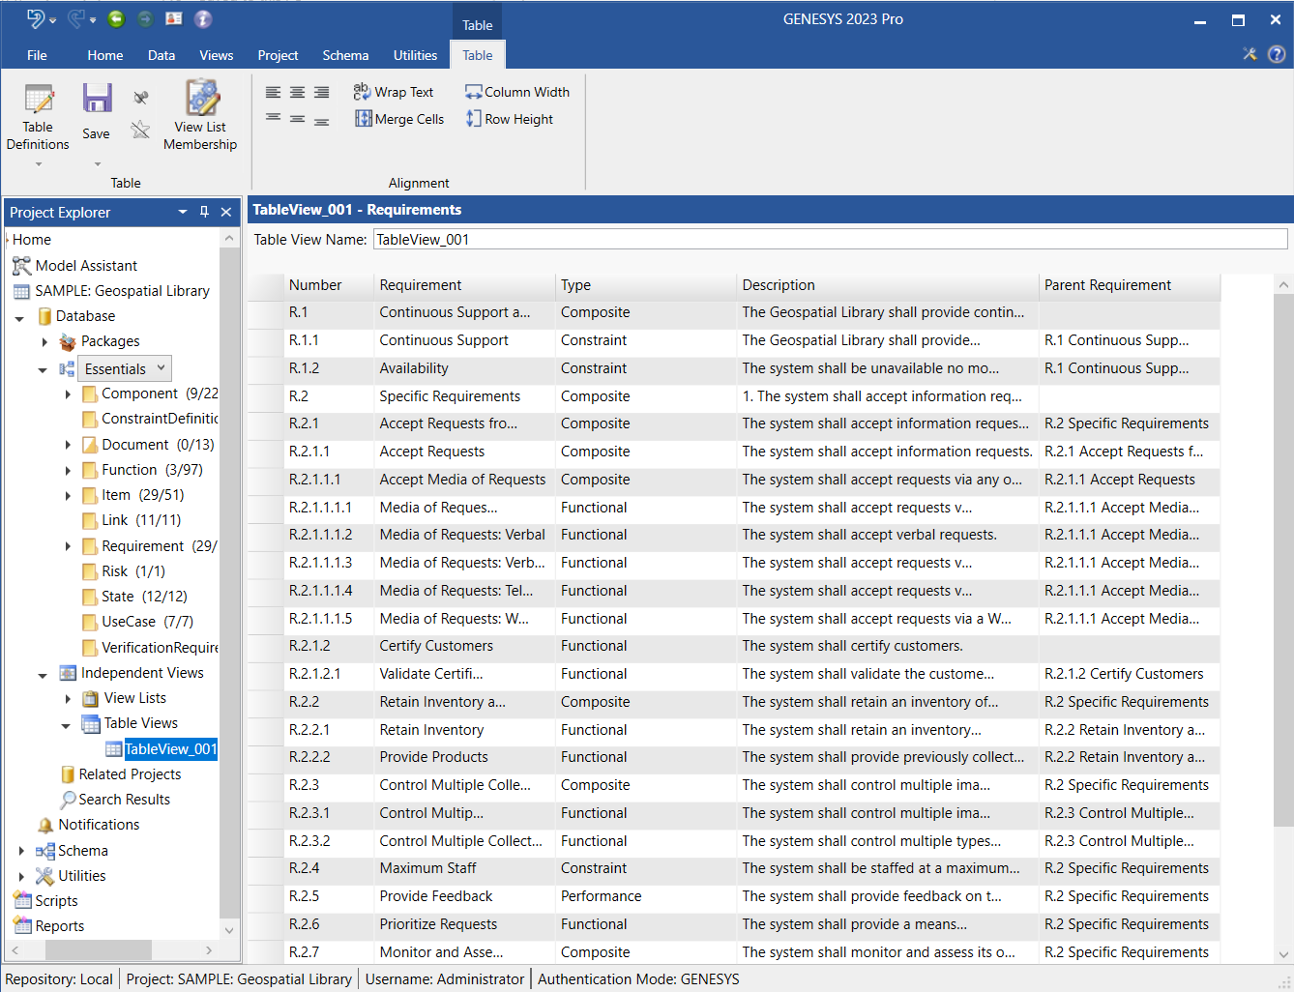Click the Column Width button
Screen dimensions: 1294x992
517,92
